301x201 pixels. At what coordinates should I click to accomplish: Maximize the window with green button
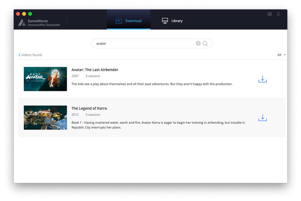(30, 14)
